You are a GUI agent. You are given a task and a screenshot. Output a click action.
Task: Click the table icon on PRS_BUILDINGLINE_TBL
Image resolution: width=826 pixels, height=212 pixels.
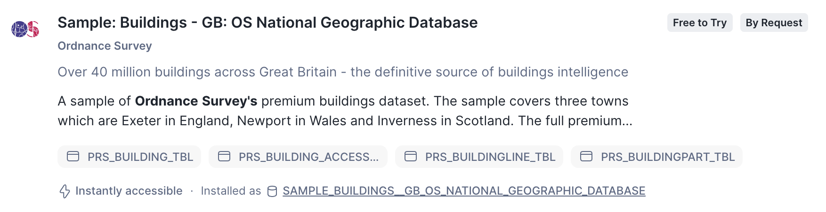411,157
